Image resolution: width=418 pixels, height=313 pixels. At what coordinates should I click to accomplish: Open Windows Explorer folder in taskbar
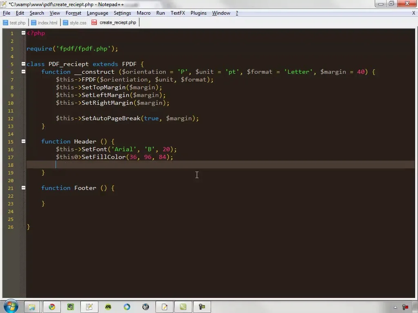[32, 307]
